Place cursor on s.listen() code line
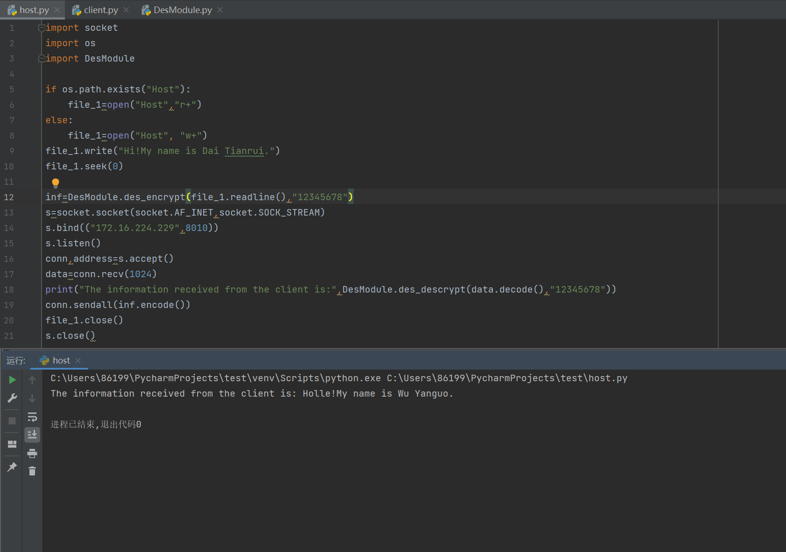This screenshot has height=552, width=786. [73, 244]
